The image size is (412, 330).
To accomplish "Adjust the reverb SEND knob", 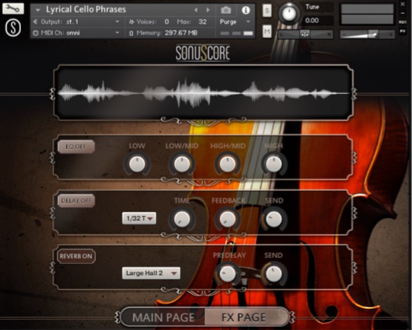I will (x=274, y=274).
